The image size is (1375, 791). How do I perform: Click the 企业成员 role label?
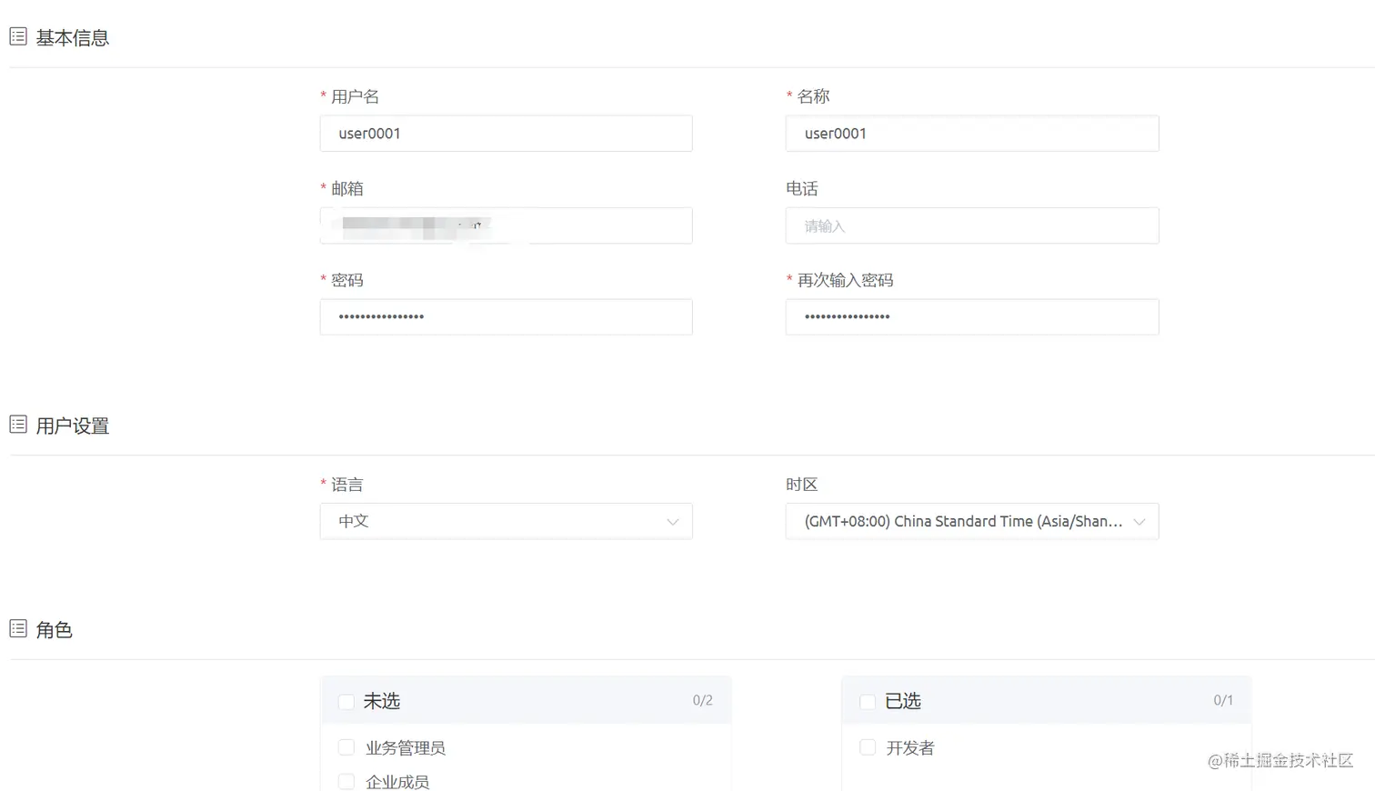click(397, 782)
